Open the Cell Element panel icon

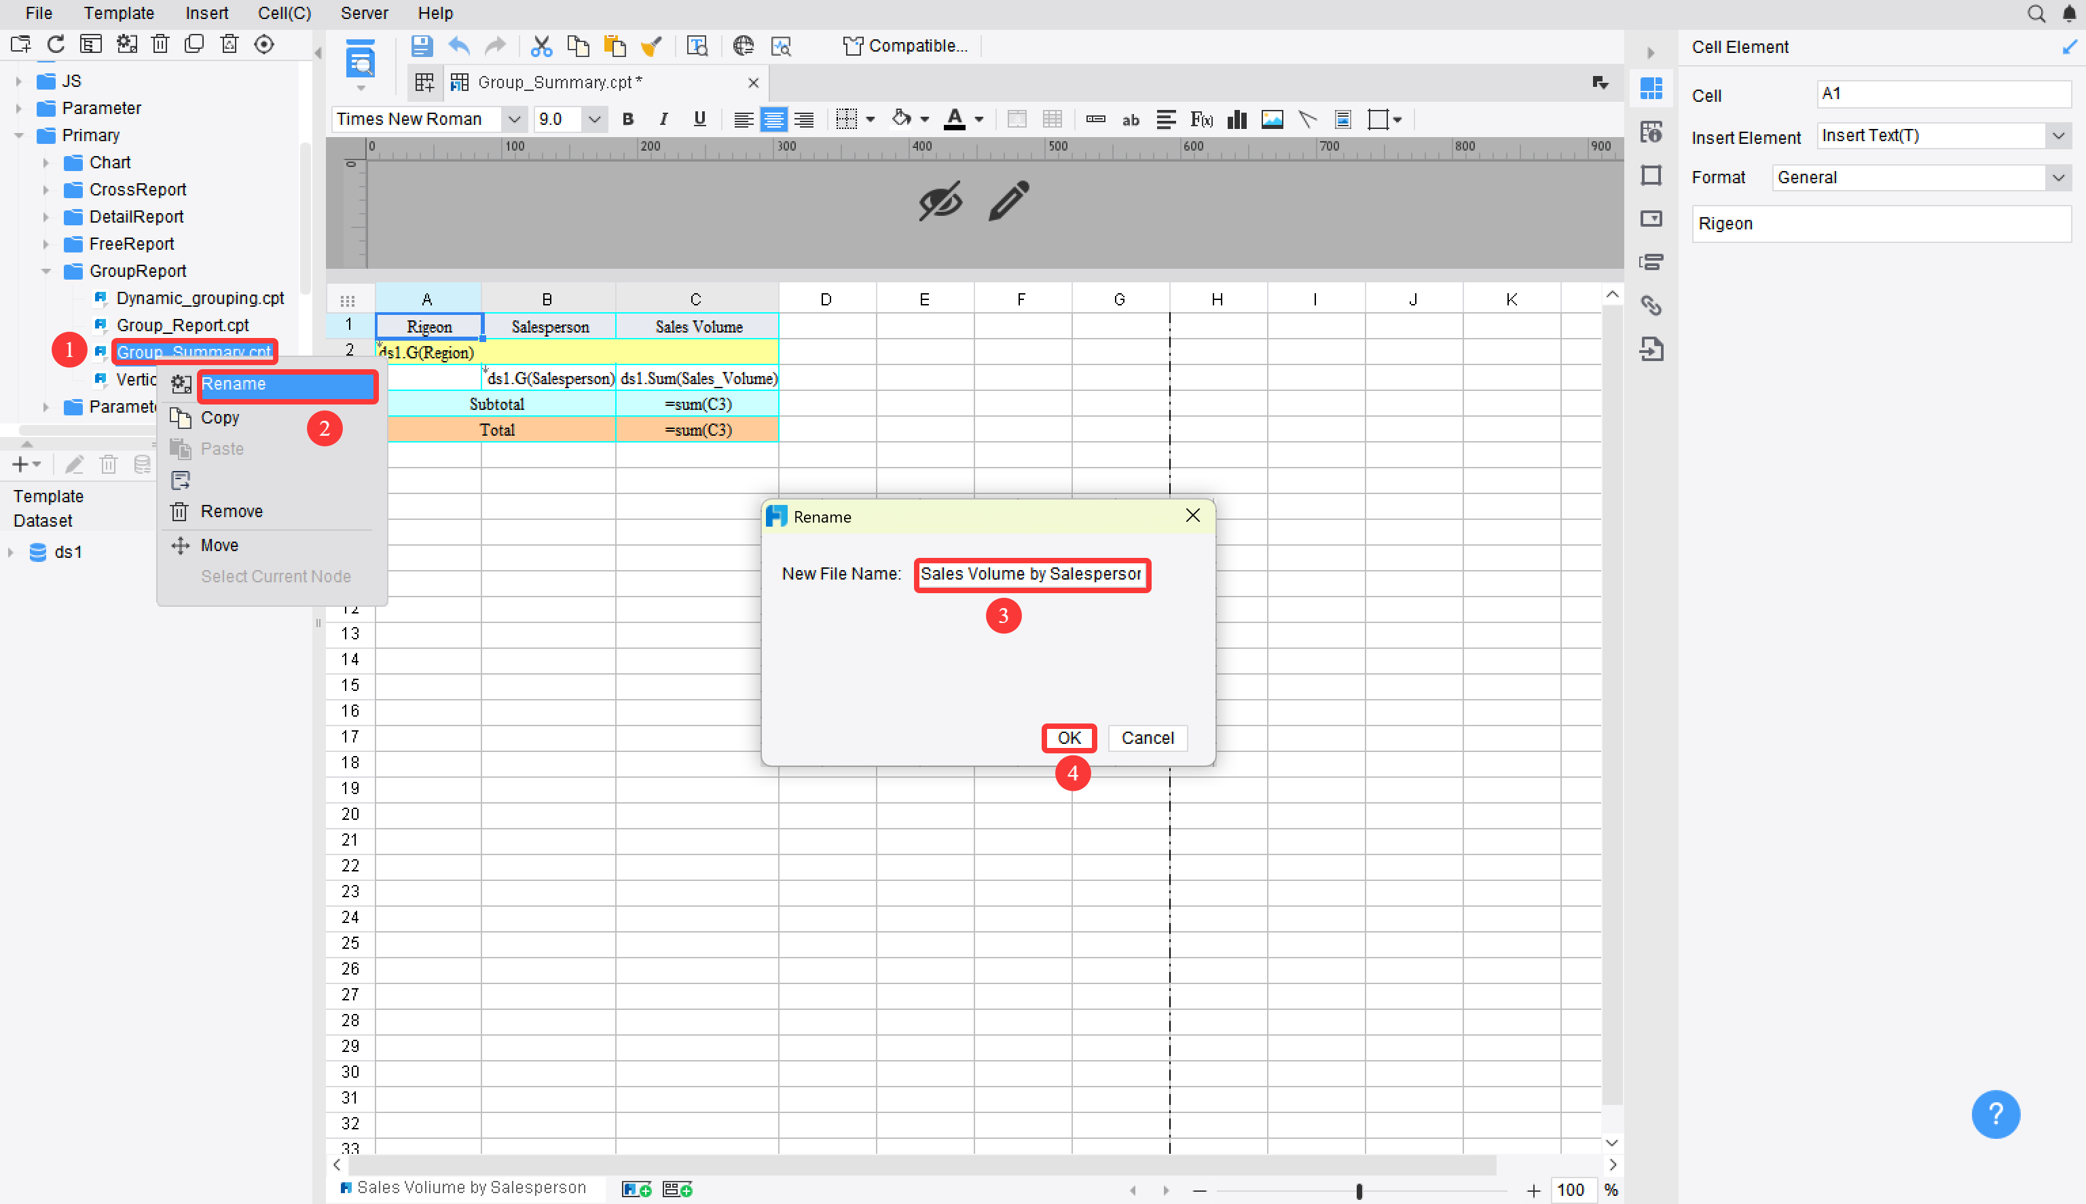(x=1652, y=88)
